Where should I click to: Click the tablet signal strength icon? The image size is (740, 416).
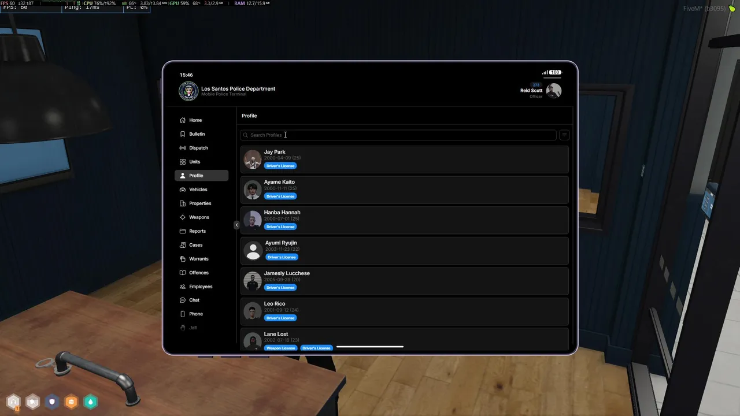[x=545, y=73]
